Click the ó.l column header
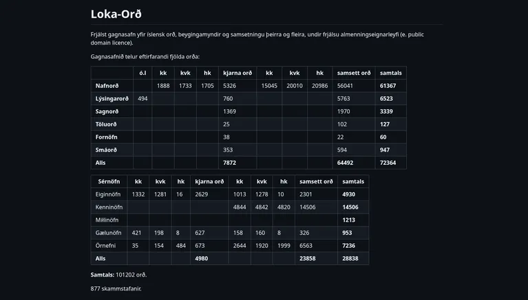528x300 pixels. [142, 73]
